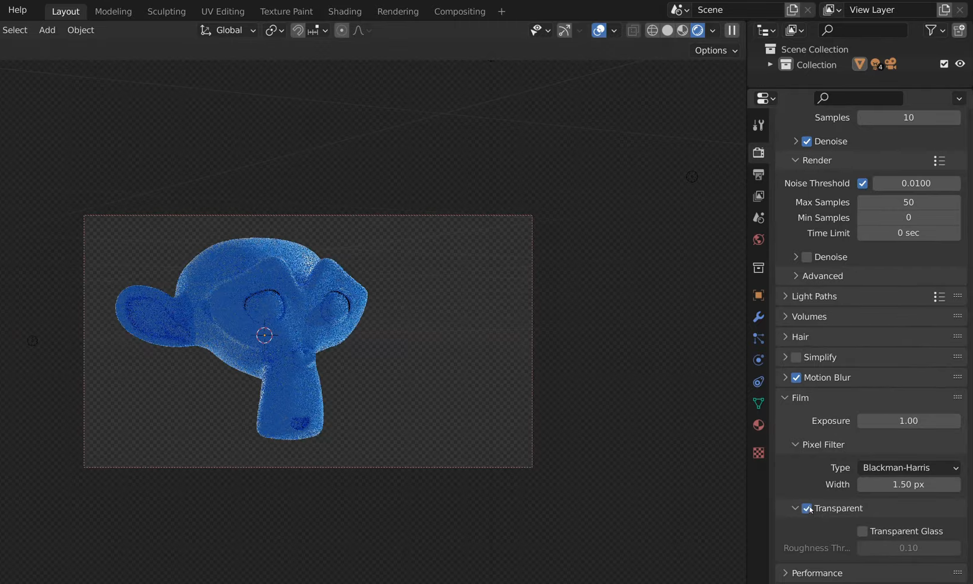This screenshot has height=584, width=973.
Task: Open the World properties tab
Action: point(758,240)
